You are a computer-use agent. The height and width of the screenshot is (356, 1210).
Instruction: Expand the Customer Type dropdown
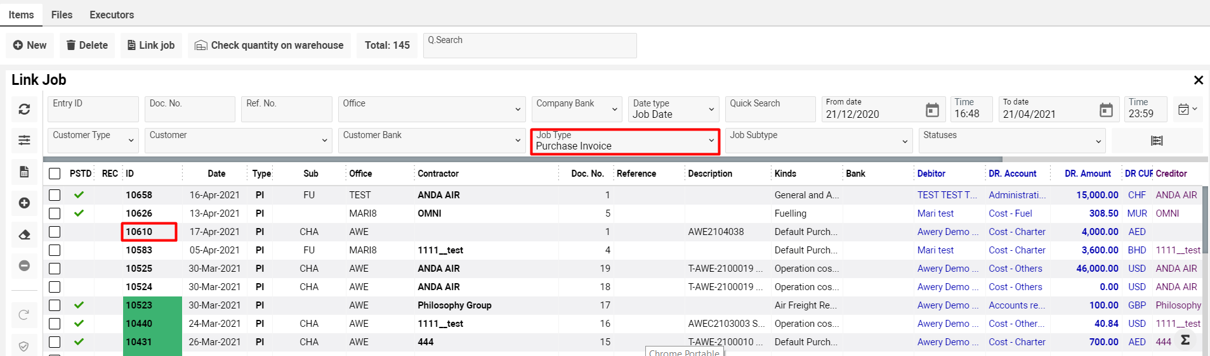coord(93,141)
